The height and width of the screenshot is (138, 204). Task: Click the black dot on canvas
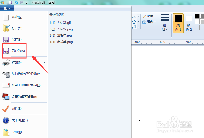tap(139, 120)
